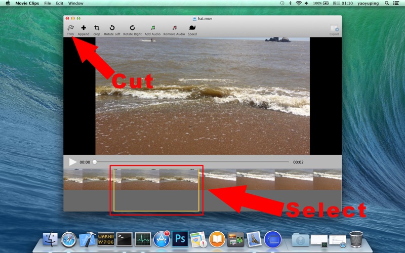Image resolution: width=405 pixels, height=253 pixels.
Task: Rotate the video left
Action: coord(112,30)
